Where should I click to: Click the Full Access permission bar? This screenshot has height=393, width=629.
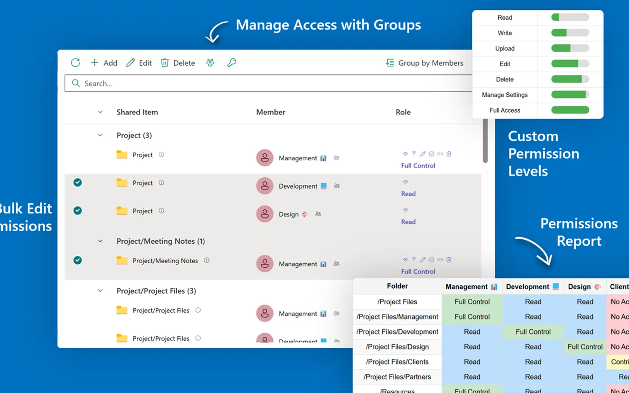coord(570,110)
